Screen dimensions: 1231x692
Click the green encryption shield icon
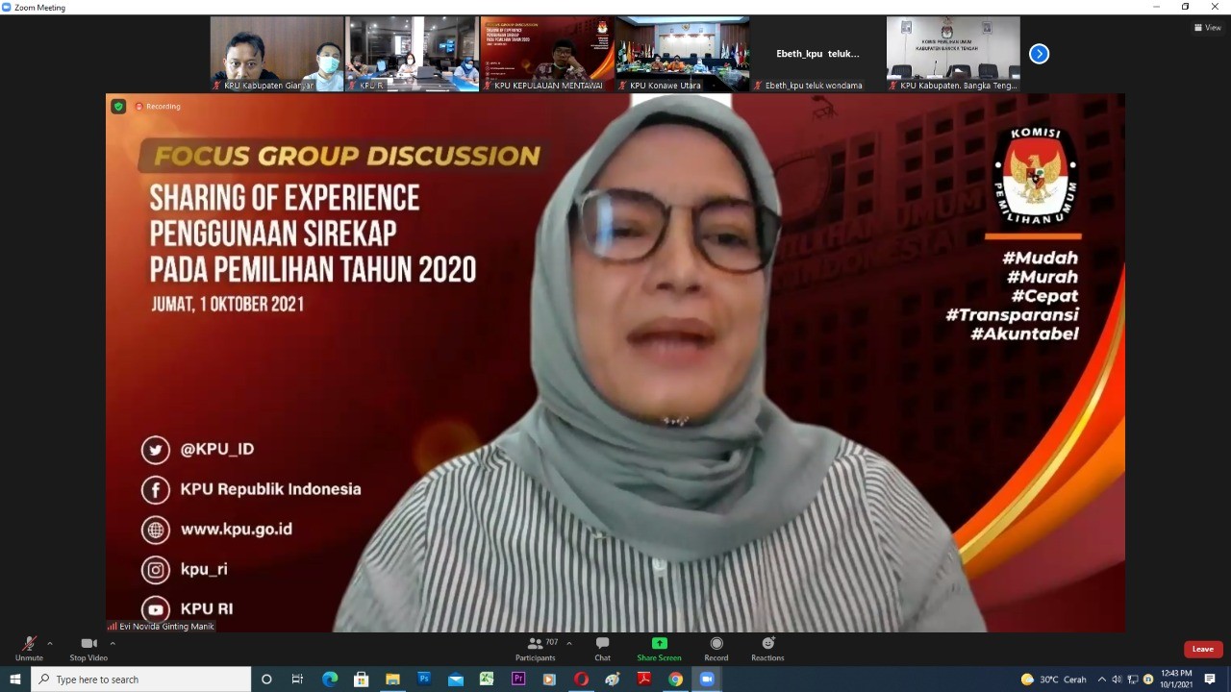118,107
